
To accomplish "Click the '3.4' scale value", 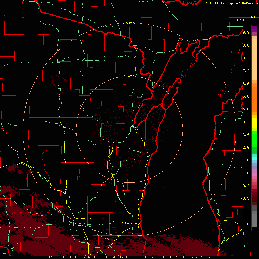I will pyautogui.click(x=246, y=135).
